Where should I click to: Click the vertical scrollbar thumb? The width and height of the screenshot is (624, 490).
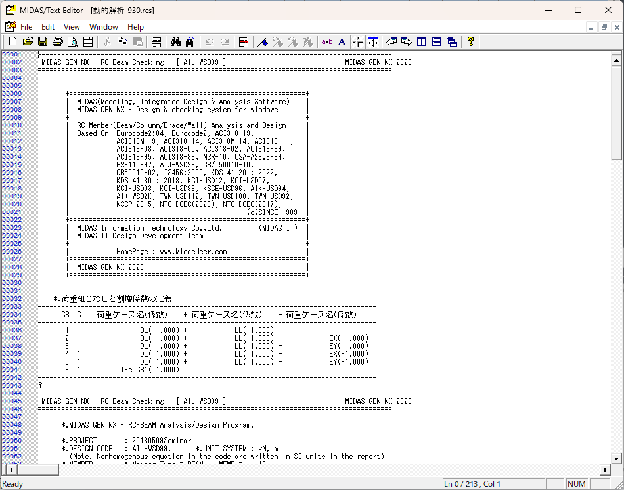(x=616, y=113)
